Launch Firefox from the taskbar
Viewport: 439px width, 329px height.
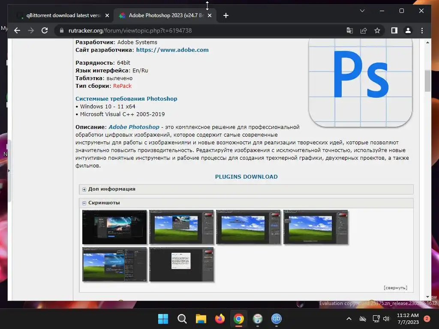(x=220, y=319)
